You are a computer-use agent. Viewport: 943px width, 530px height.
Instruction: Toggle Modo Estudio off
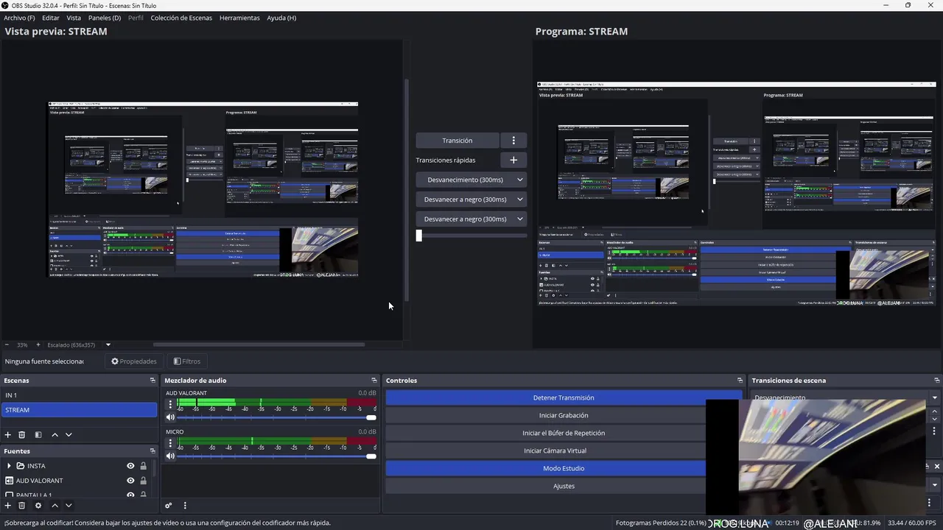pyautogui.click(x=564, y=468)
